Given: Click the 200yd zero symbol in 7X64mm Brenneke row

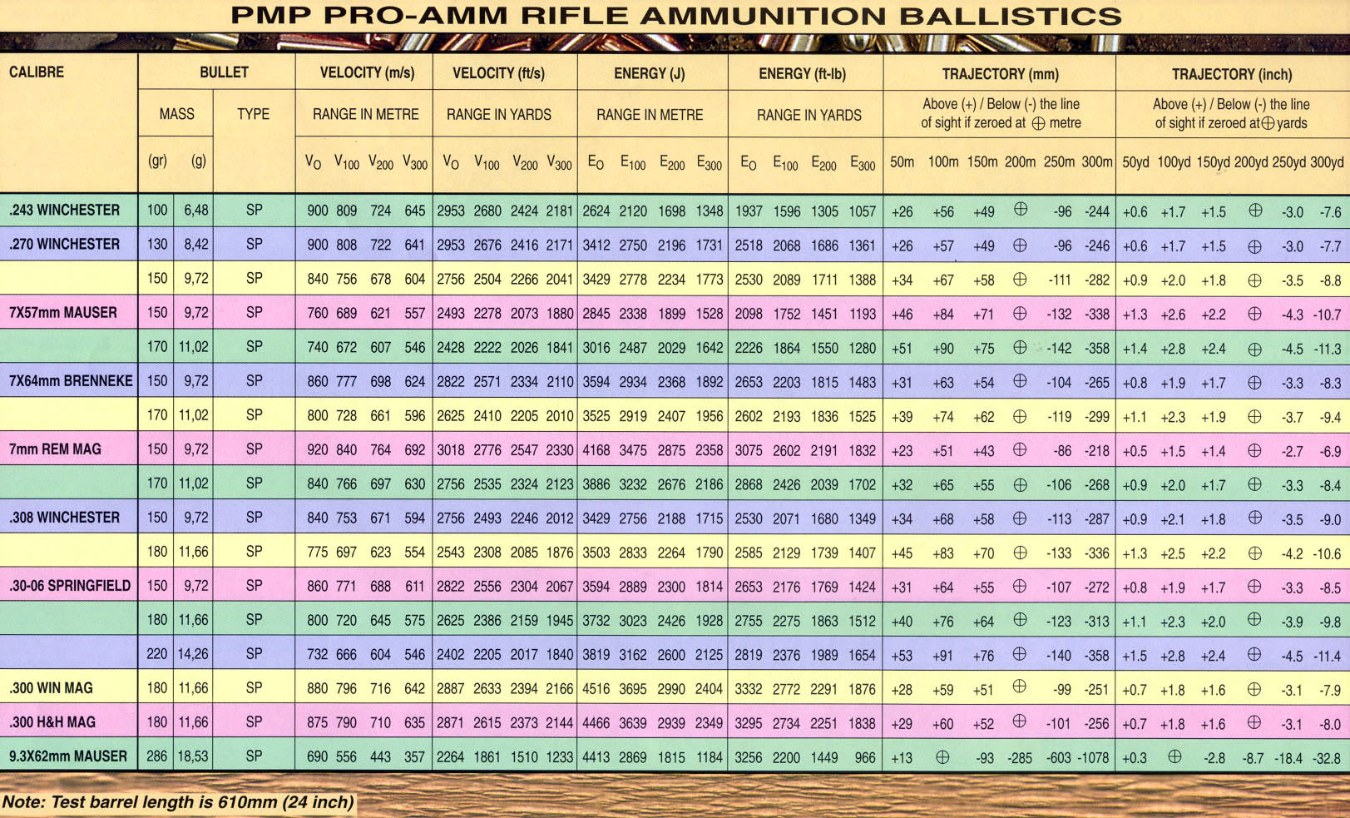Looking at the screenshot, I should pos(1254,381).
